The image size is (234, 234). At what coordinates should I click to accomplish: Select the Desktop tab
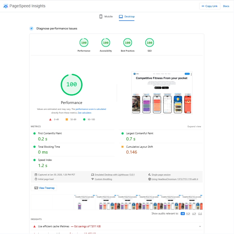(x=127, y=16)
